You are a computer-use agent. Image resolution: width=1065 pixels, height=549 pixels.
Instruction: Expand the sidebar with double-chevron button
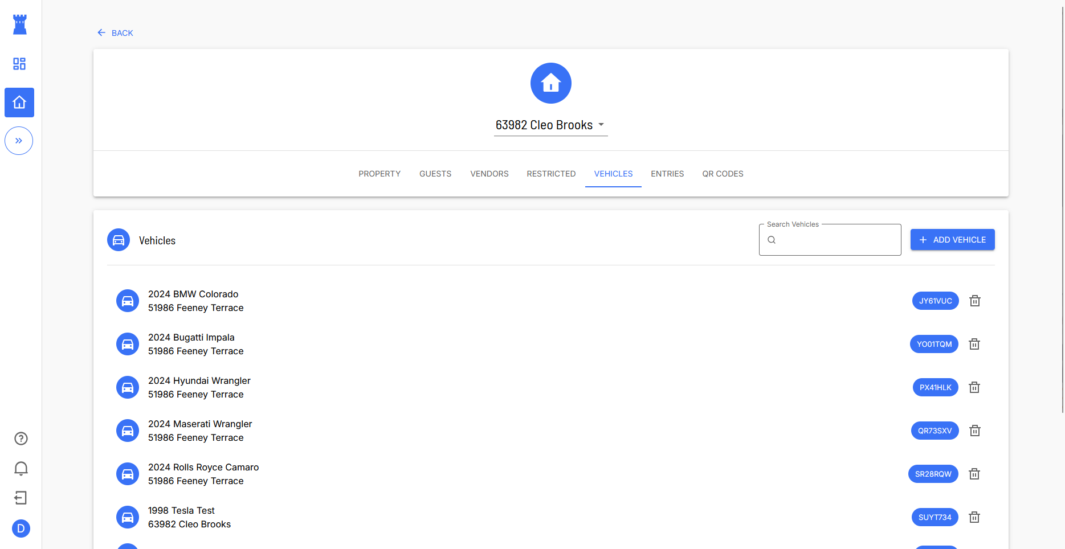point(19,141)
